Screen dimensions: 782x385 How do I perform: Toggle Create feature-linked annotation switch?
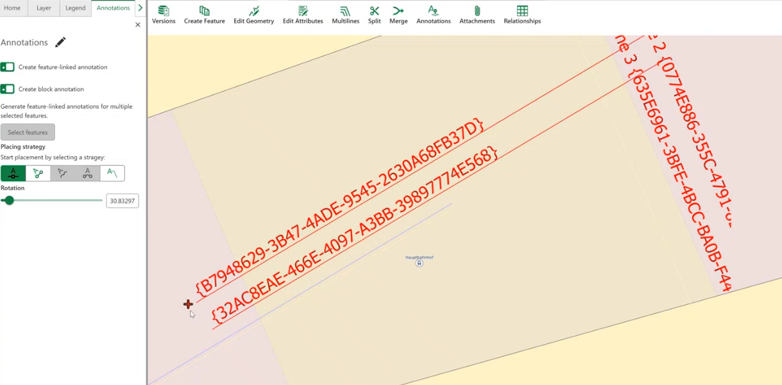8,67
